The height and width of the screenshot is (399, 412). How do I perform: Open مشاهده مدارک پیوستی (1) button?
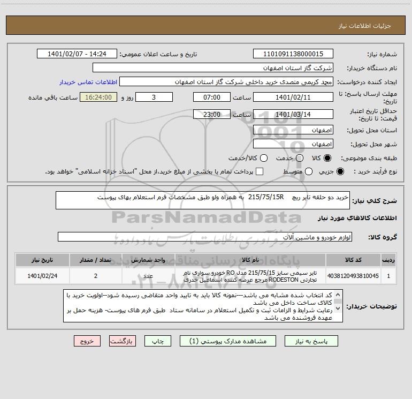(228, 341)
